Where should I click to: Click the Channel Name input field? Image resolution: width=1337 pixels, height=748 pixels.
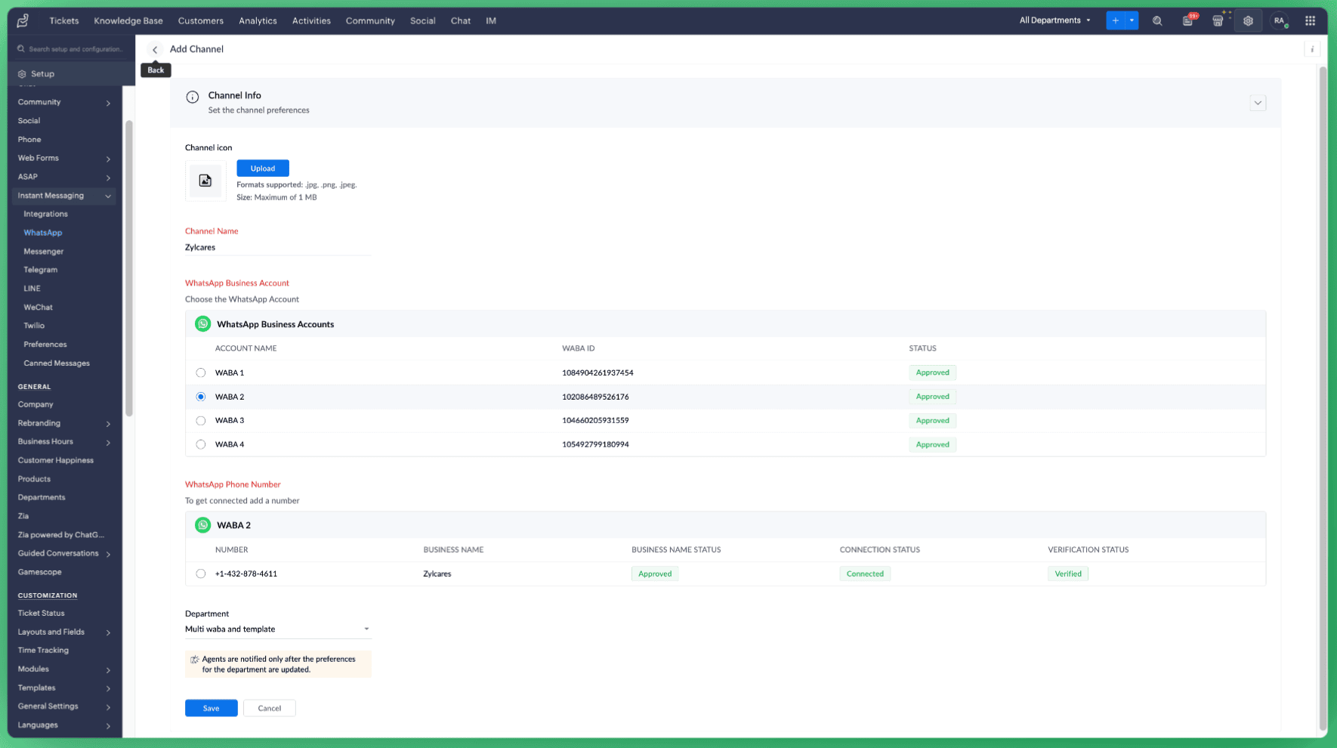[278, 248]
